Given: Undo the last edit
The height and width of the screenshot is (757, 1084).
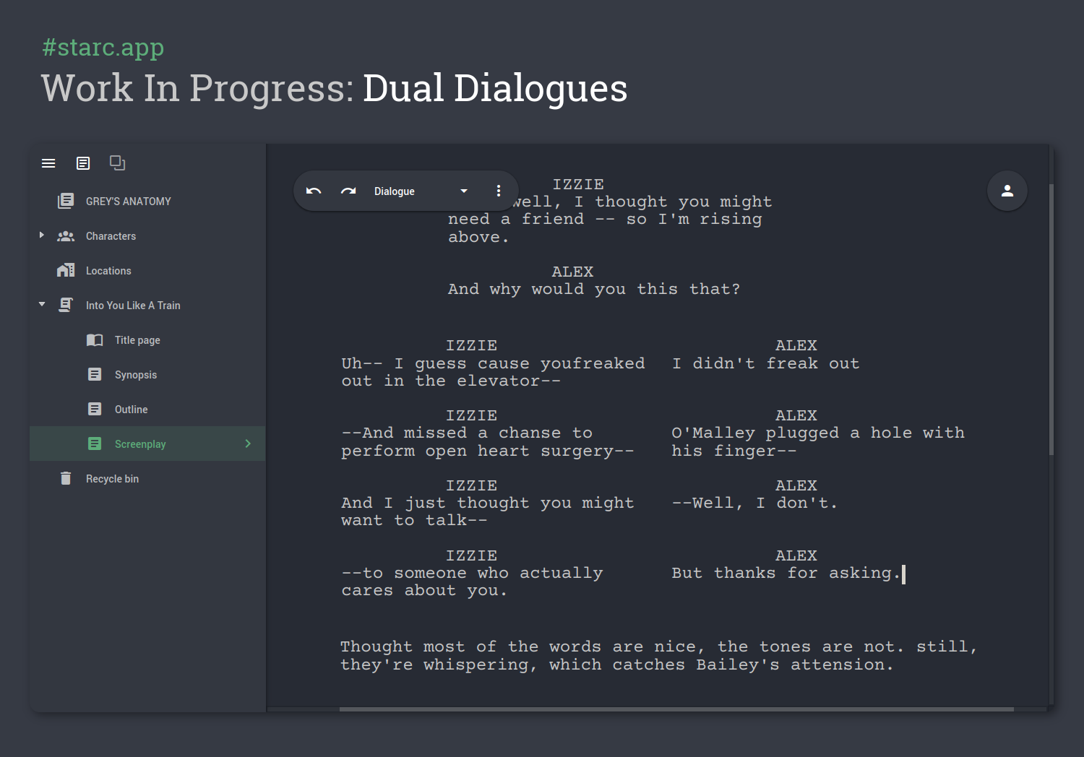Looking at the screenshot, I should (x=314, y=191).
